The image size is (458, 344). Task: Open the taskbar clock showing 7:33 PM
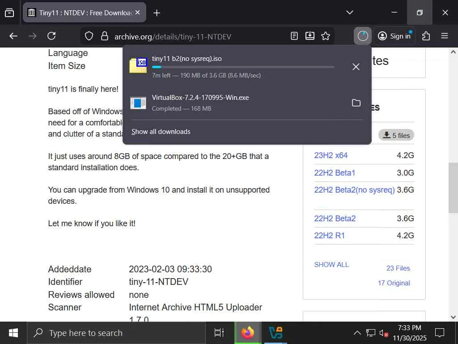click(x=410, y=333)
